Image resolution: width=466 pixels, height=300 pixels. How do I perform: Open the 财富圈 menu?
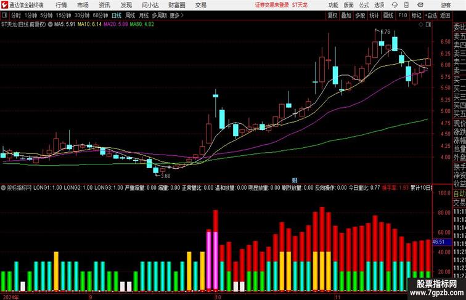pyautogui.click(x=176, y=5)
